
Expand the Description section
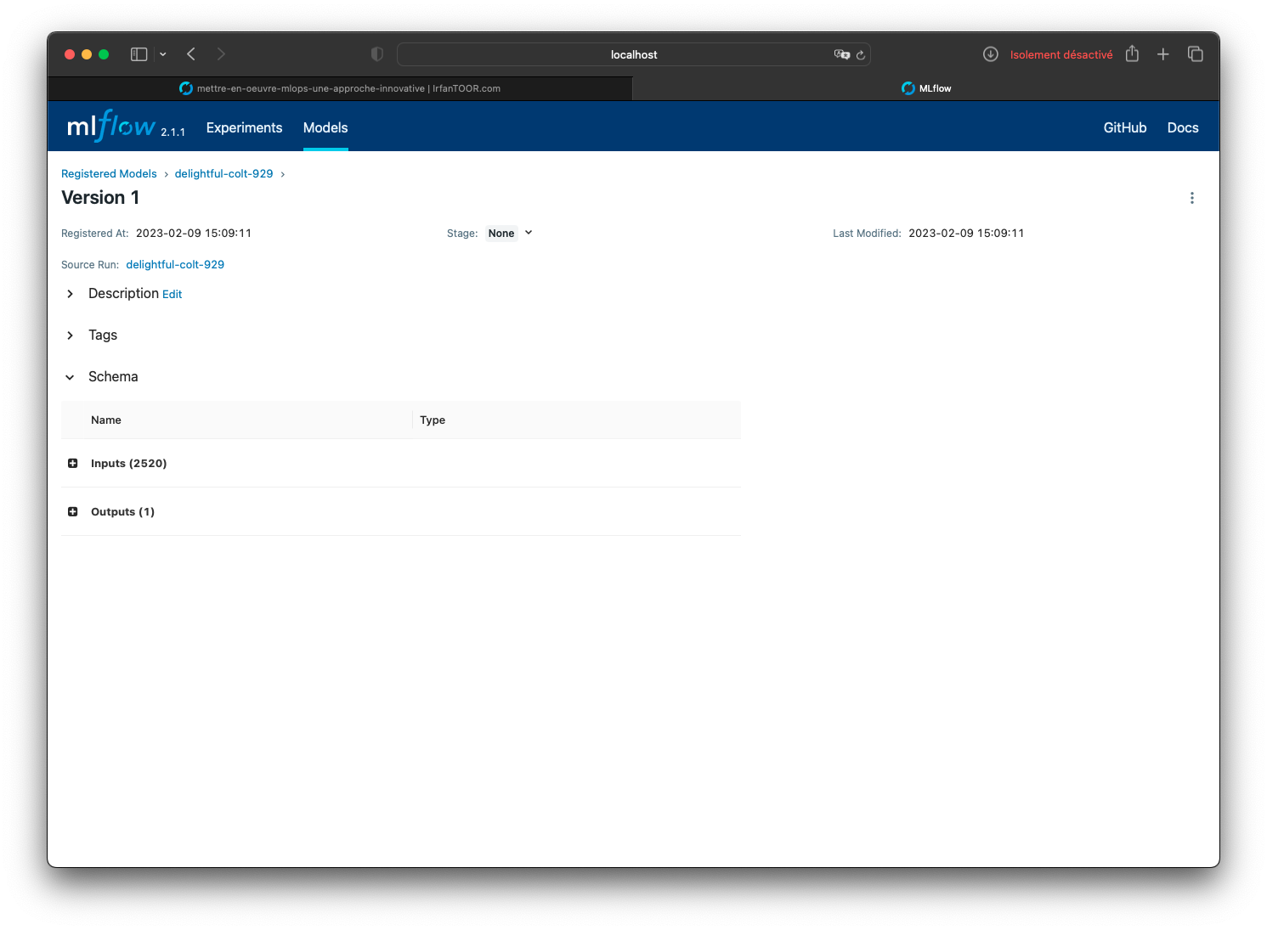coord(70,294)
